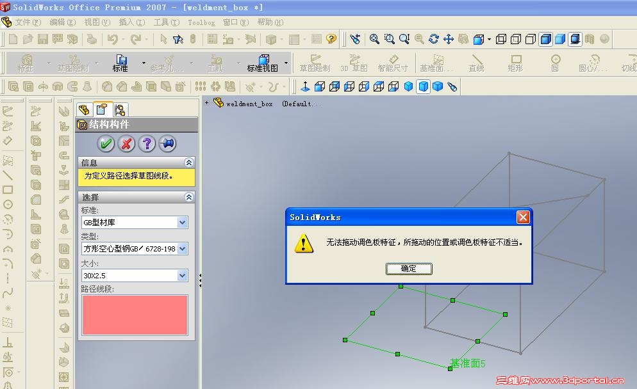The image size is (637, 389).
Task: Close the SolidWorks warning dialog with X
Action: (x=523, y=218)
